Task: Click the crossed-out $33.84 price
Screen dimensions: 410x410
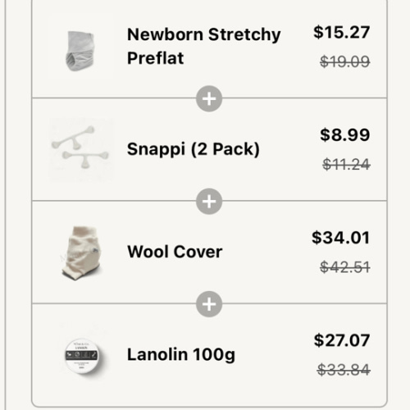Action: coord(344,370)
